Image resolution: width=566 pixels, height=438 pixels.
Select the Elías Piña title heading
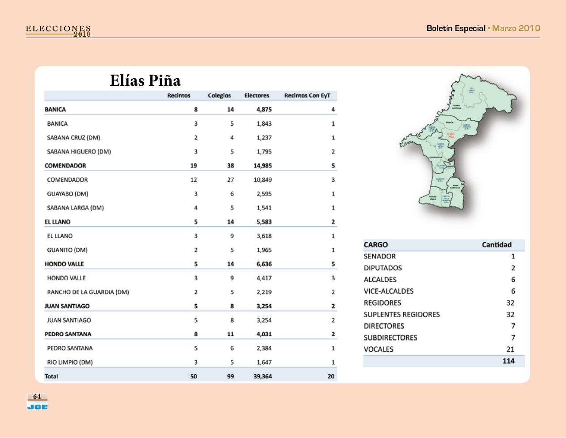(145, 81)
